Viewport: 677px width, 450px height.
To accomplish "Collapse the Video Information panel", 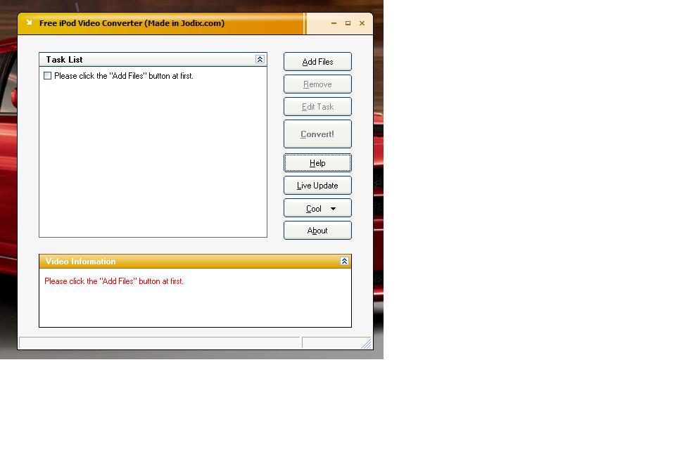I will (344, 261).
